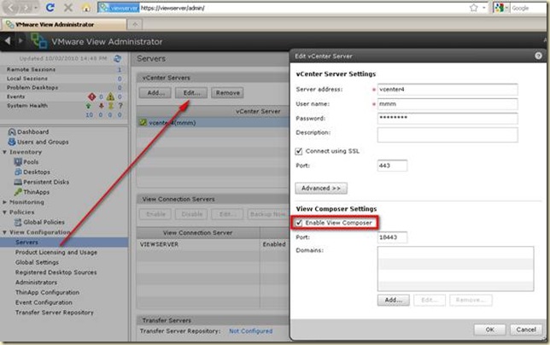Open the browser home page icon

(x=86, y=8)
